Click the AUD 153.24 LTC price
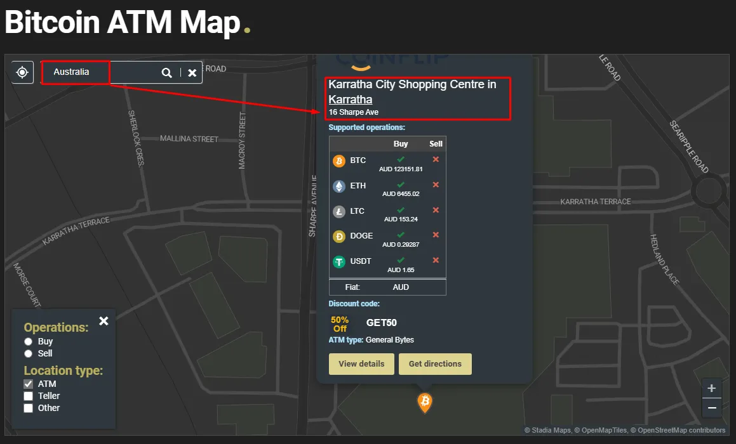This screenshot has width=736, height=444. (401, 219)
